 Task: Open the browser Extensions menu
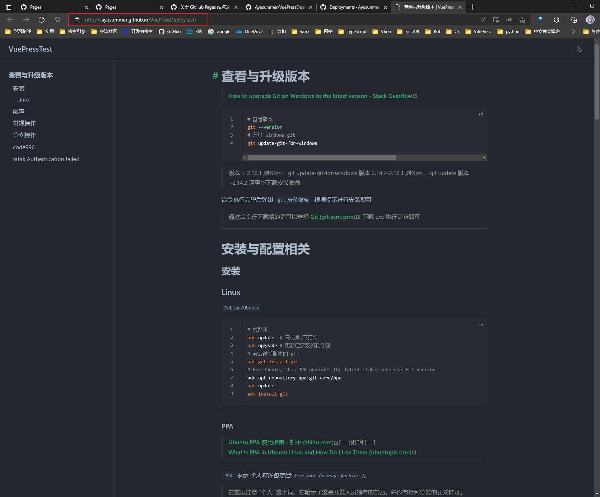[x=556, y=20]
